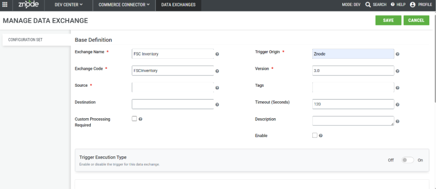Viewport: 436px width, 189px height.
Task: Show help for Enable checkbox
Action: point(321,136)
